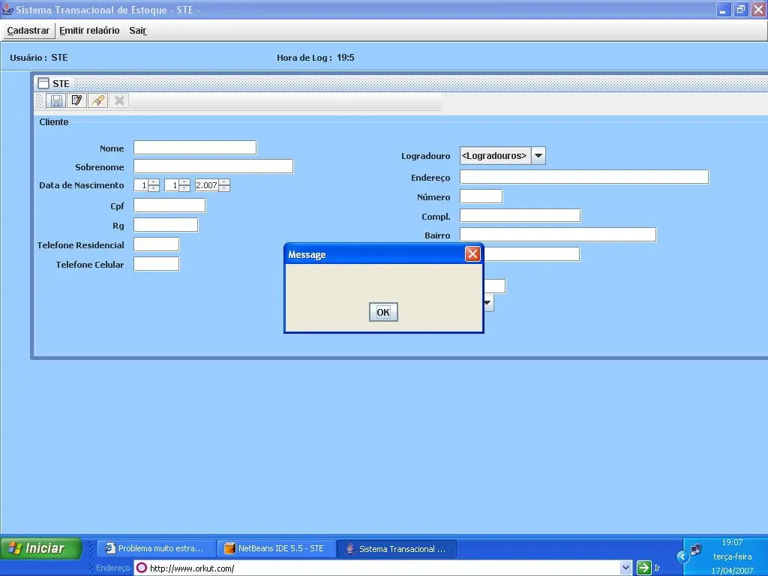Click the Java app icon in the title bar
768x576 pixels.
point(7,9)
